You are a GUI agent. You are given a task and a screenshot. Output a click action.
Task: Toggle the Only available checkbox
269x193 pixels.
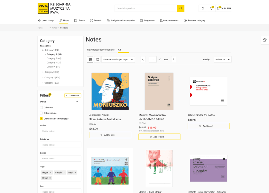(41, 113)
